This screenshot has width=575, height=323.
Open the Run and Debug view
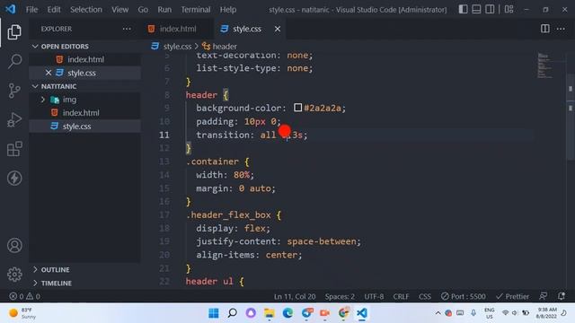point(14,119)
